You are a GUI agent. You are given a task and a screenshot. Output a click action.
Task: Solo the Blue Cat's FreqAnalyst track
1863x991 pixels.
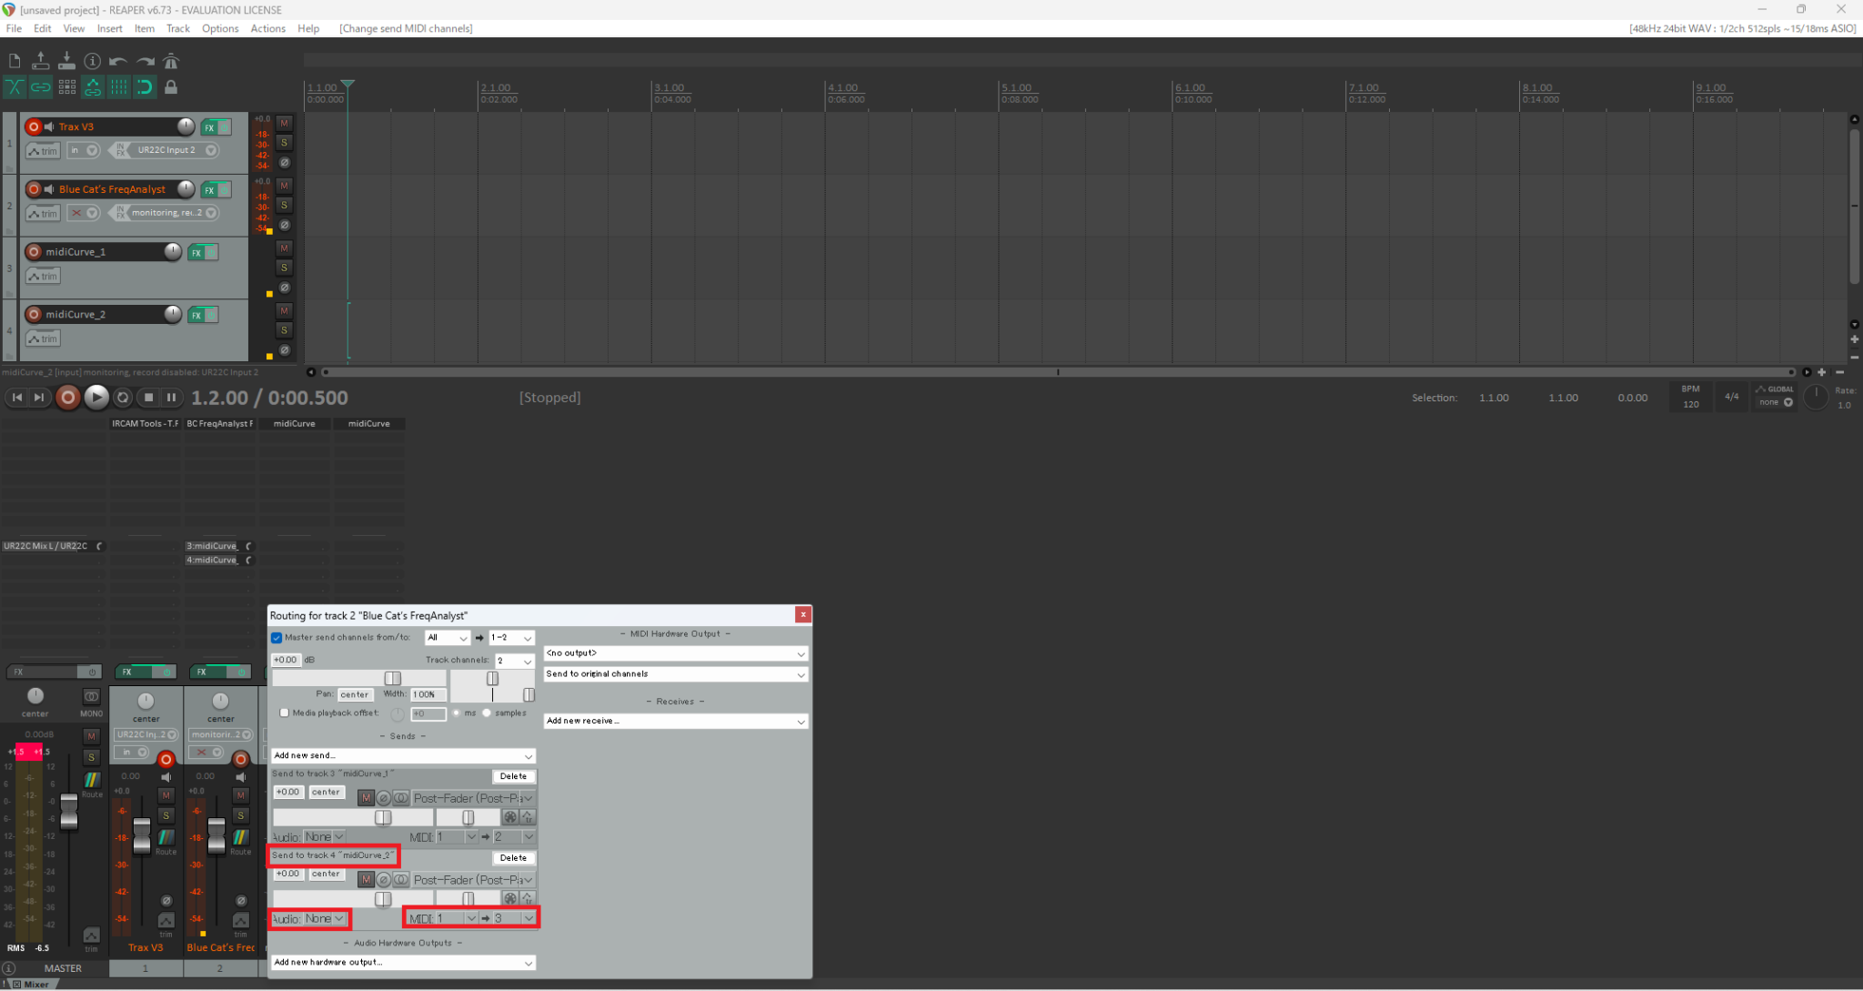pos(284,205)
